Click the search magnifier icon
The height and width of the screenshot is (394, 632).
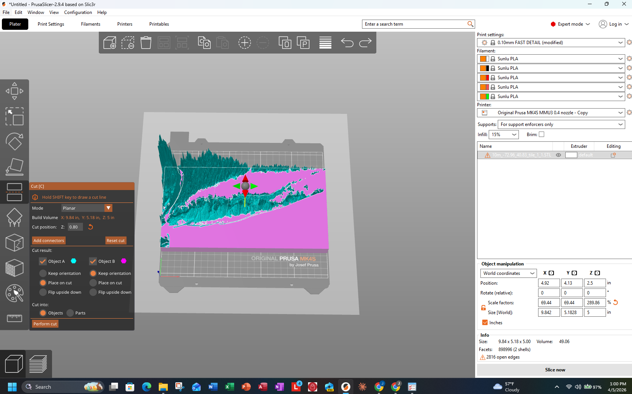pos(470,24)
